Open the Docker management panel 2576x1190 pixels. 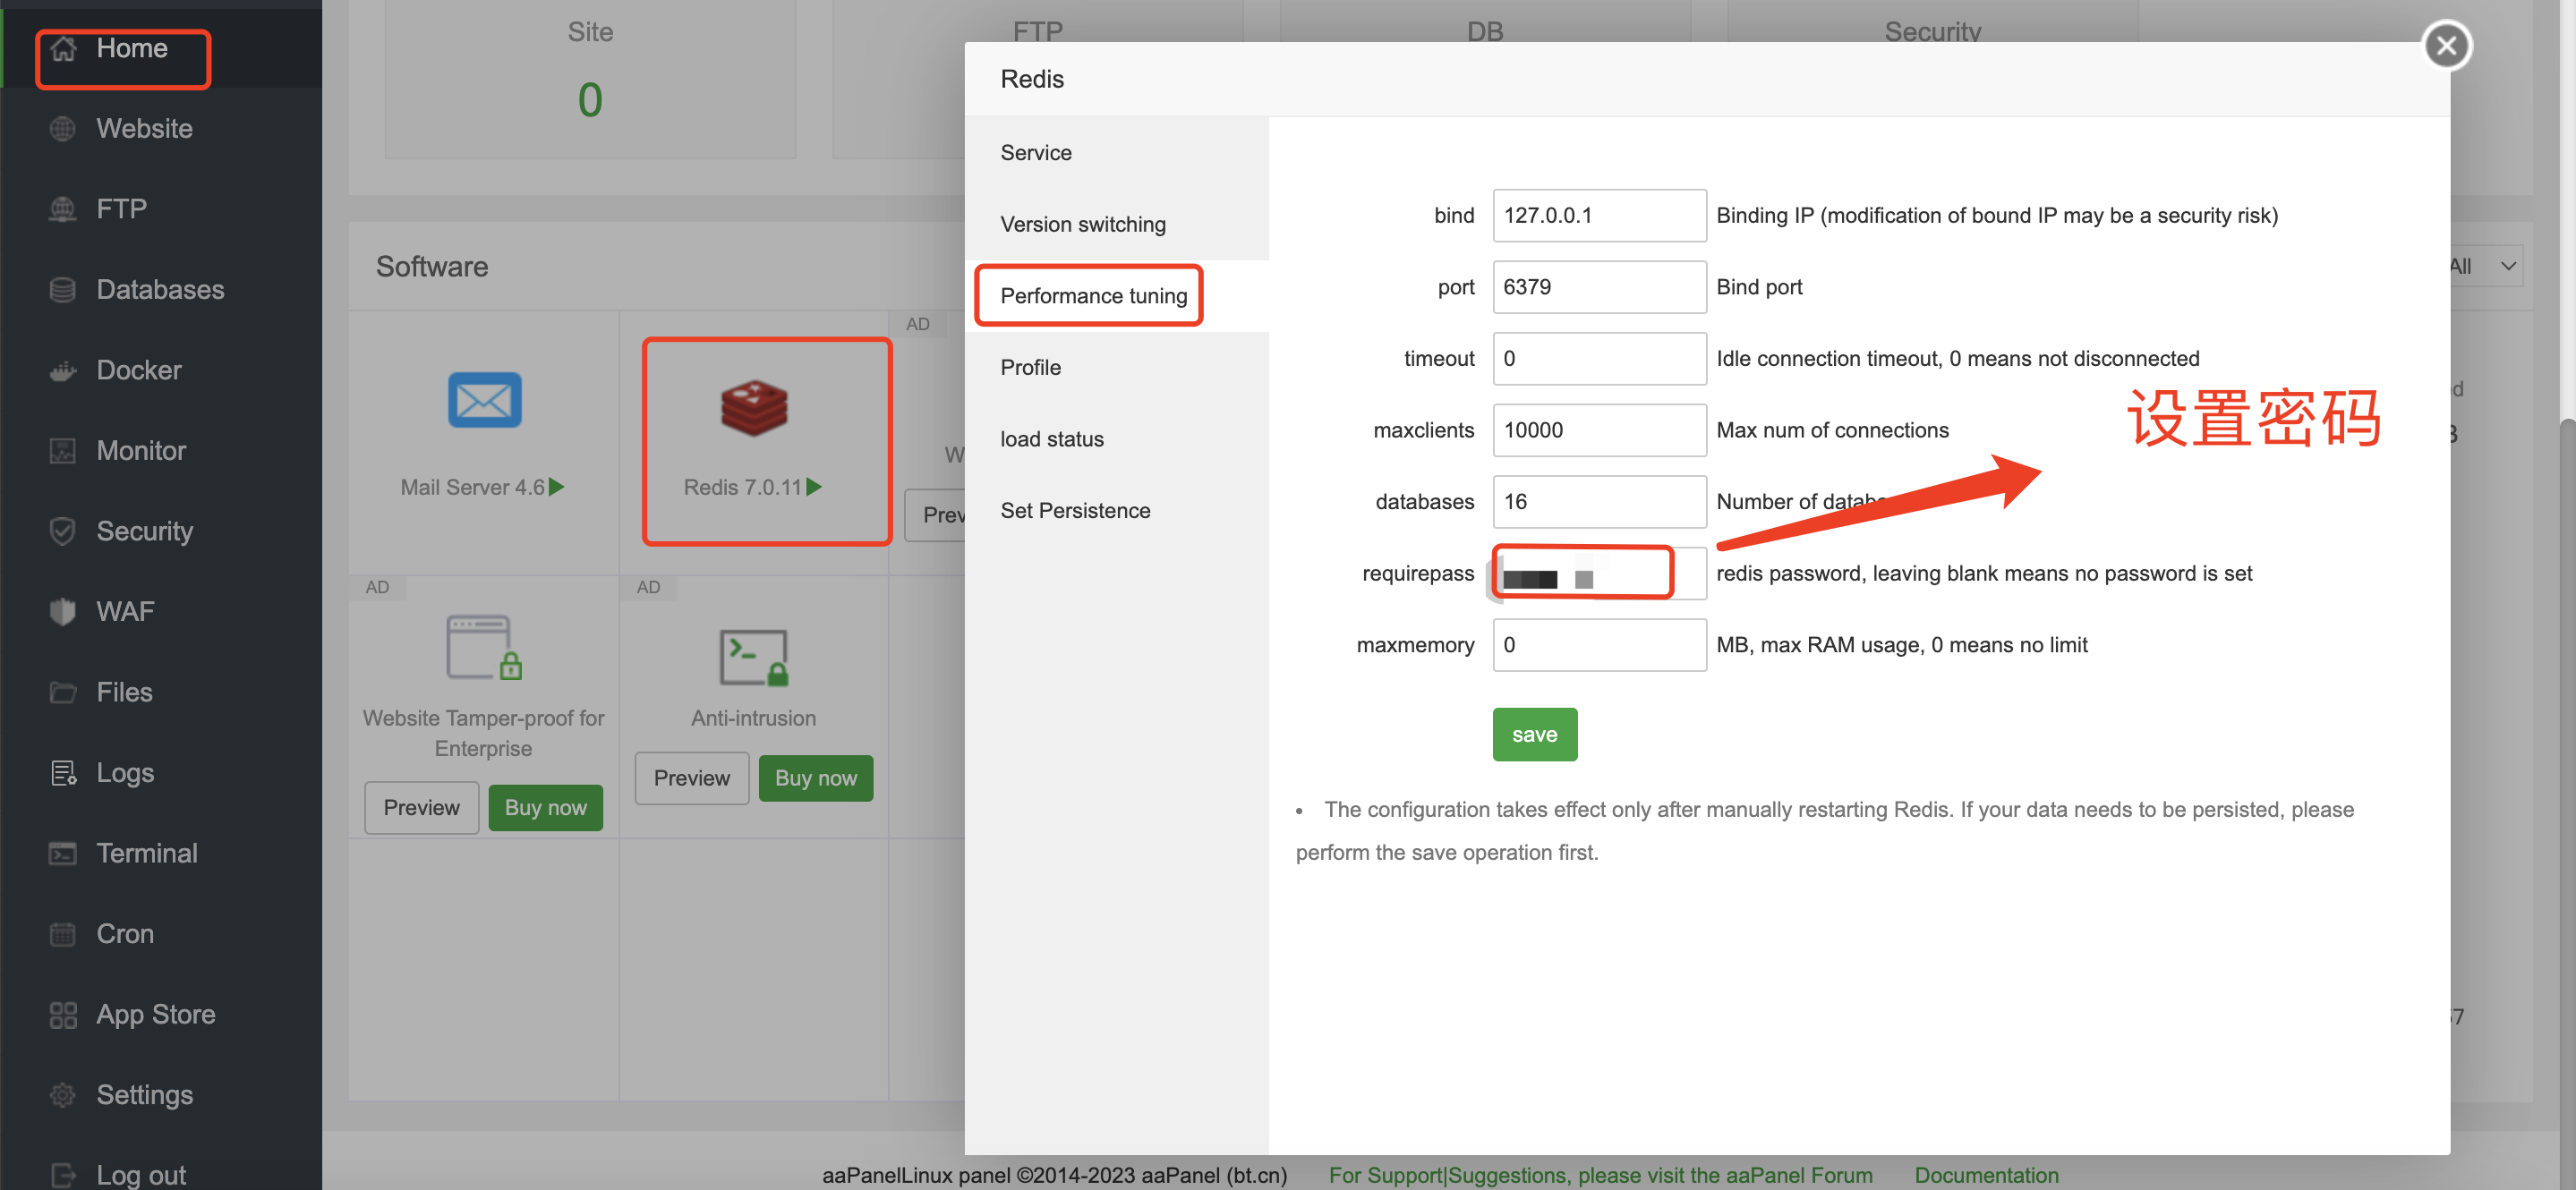140,368
